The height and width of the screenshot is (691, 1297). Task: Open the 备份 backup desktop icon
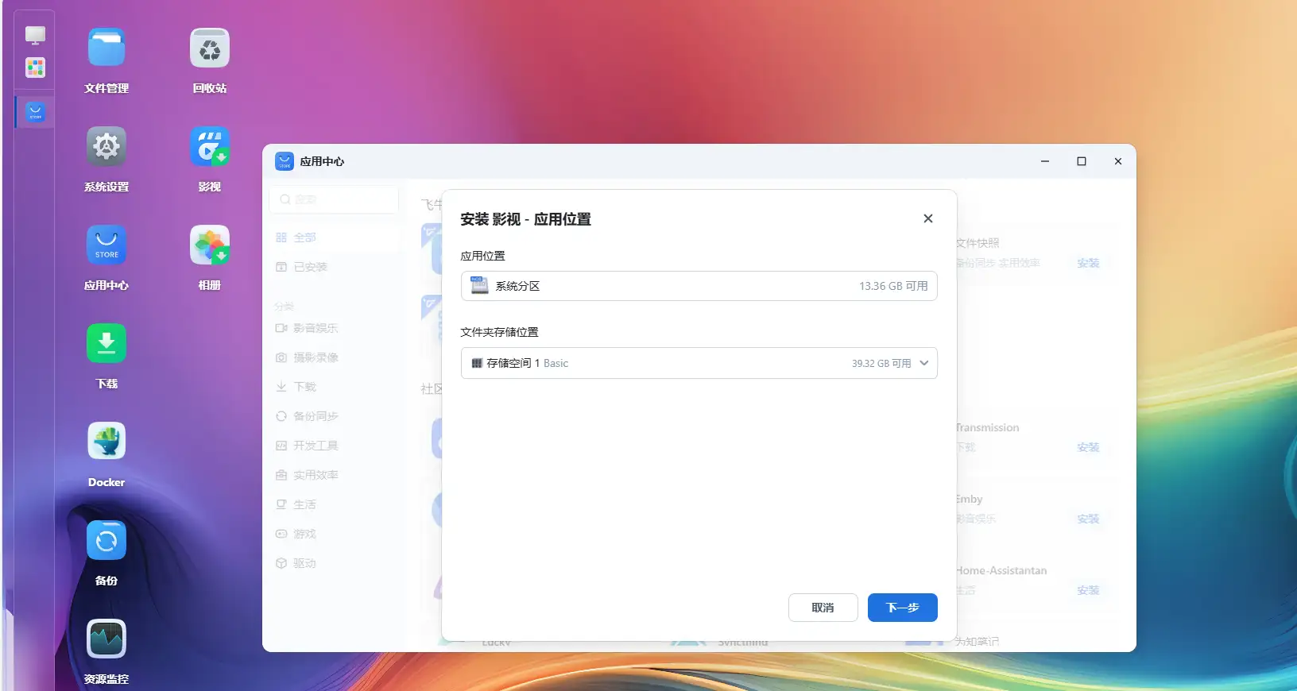pyautogui.click(x=106, y=541)
